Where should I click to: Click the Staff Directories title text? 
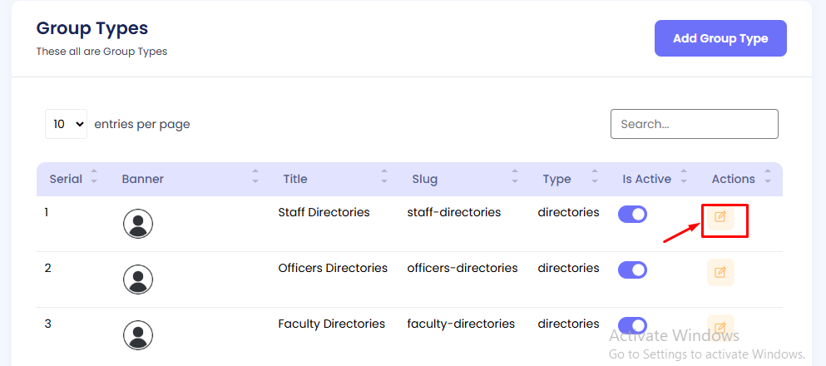[x=324, y=212]
